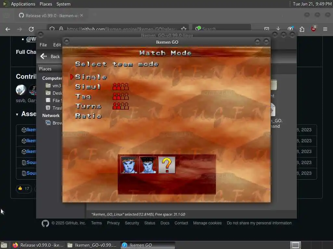This screenshot has width=333, height=249.
Task: Click Manage cookies in GitHub footer
Action: point(207,223)
